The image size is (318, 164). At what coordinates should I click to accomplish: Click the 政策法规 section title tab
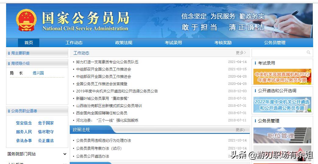tap(81, 130)
